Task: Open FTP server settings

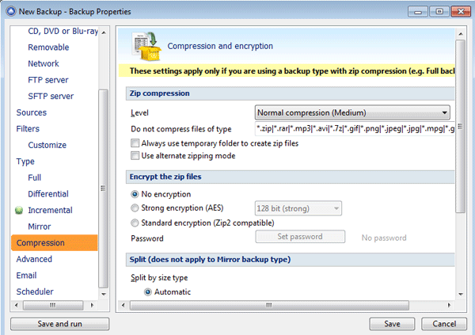Action: (48, 80)
